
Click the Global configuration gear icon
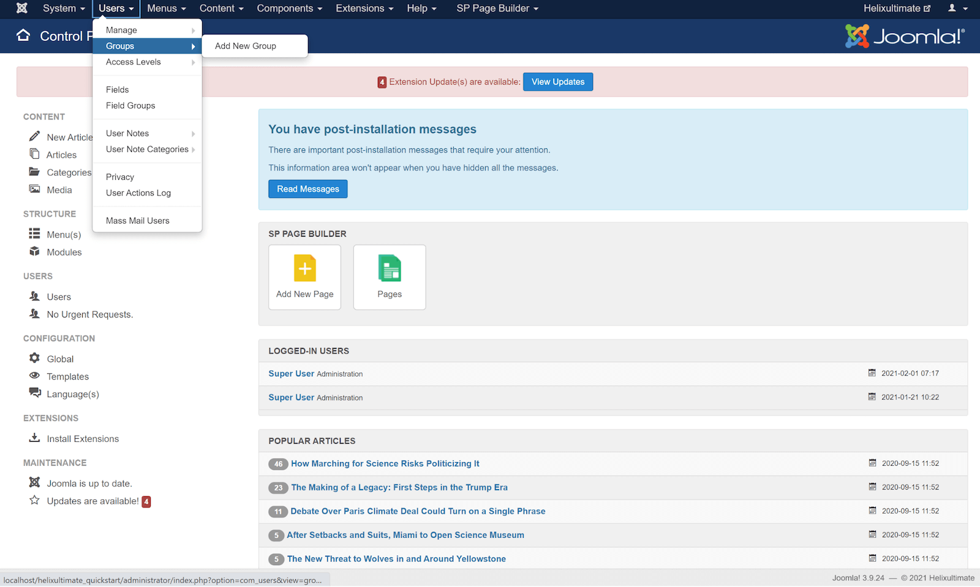tap(35, 358)
